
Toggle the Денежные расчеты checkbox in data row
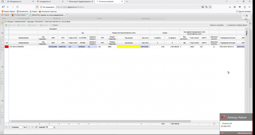coord(214,47)
